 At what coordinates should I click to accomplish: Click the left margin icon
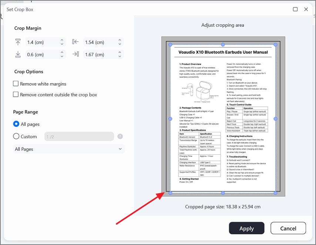click(x=75, y=42)
